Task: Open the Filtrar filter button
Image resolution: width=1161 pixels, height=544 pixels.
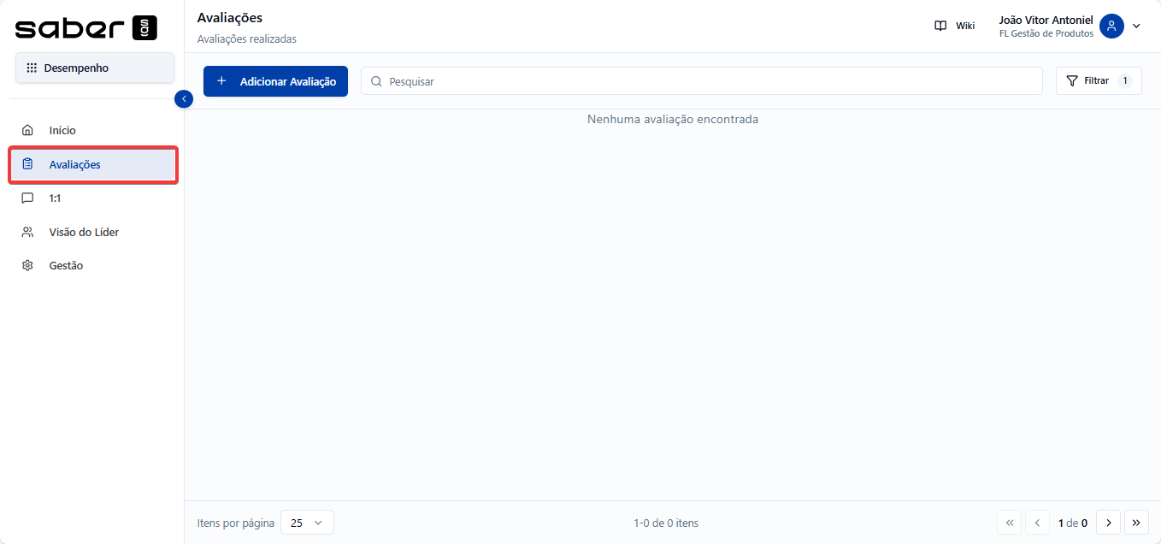Action: click(1099, 81)
